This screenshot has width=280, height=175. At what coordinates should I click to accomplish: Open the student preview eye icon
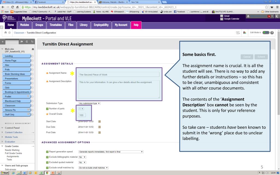pos(238,33)
